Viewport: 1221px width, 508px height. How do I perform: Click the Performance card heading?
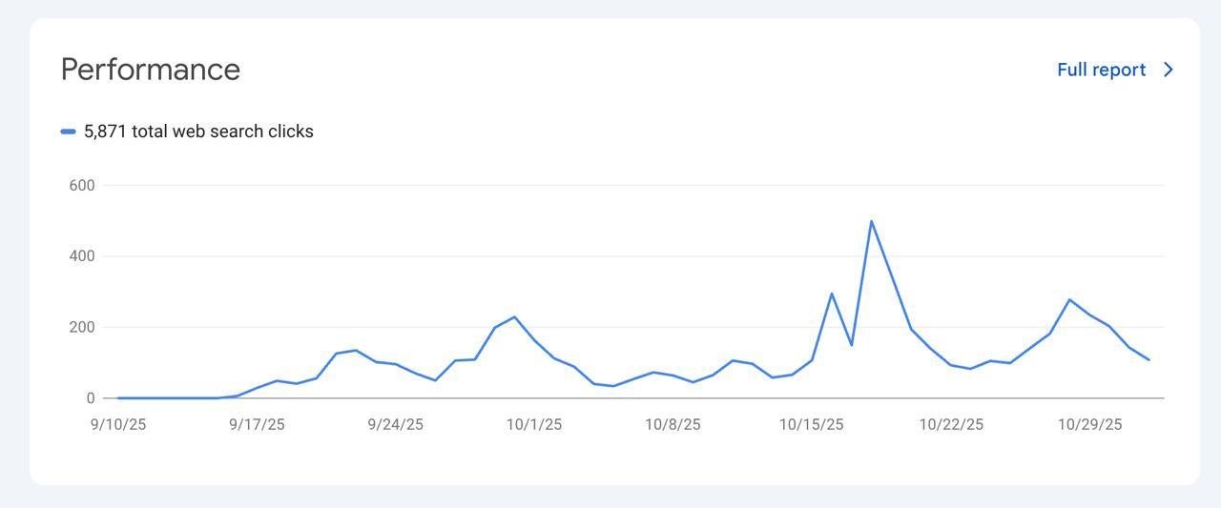[x=151, y=70]
